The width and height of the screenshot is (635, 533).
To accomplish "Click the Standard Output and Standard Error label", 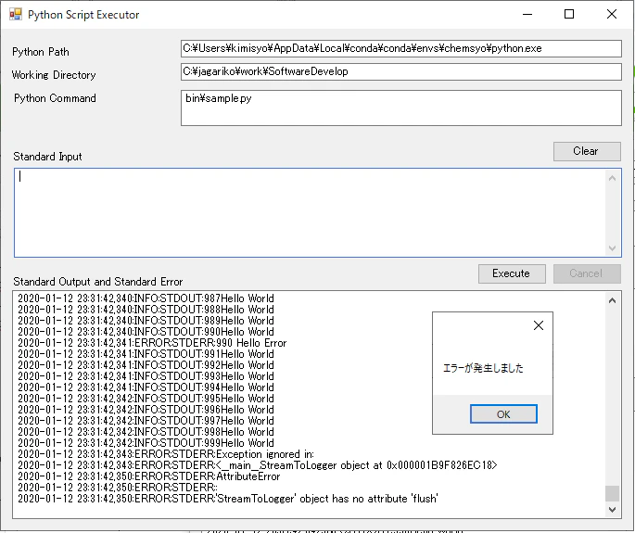I will [98, 282].
